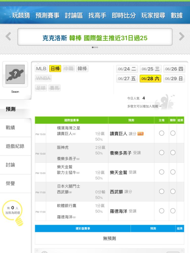Screen dimensions: 190x253
Task: Select 主推 radio for 讀賣巨人 prediction
Action: pyautogui.click(x=162, y=133)
